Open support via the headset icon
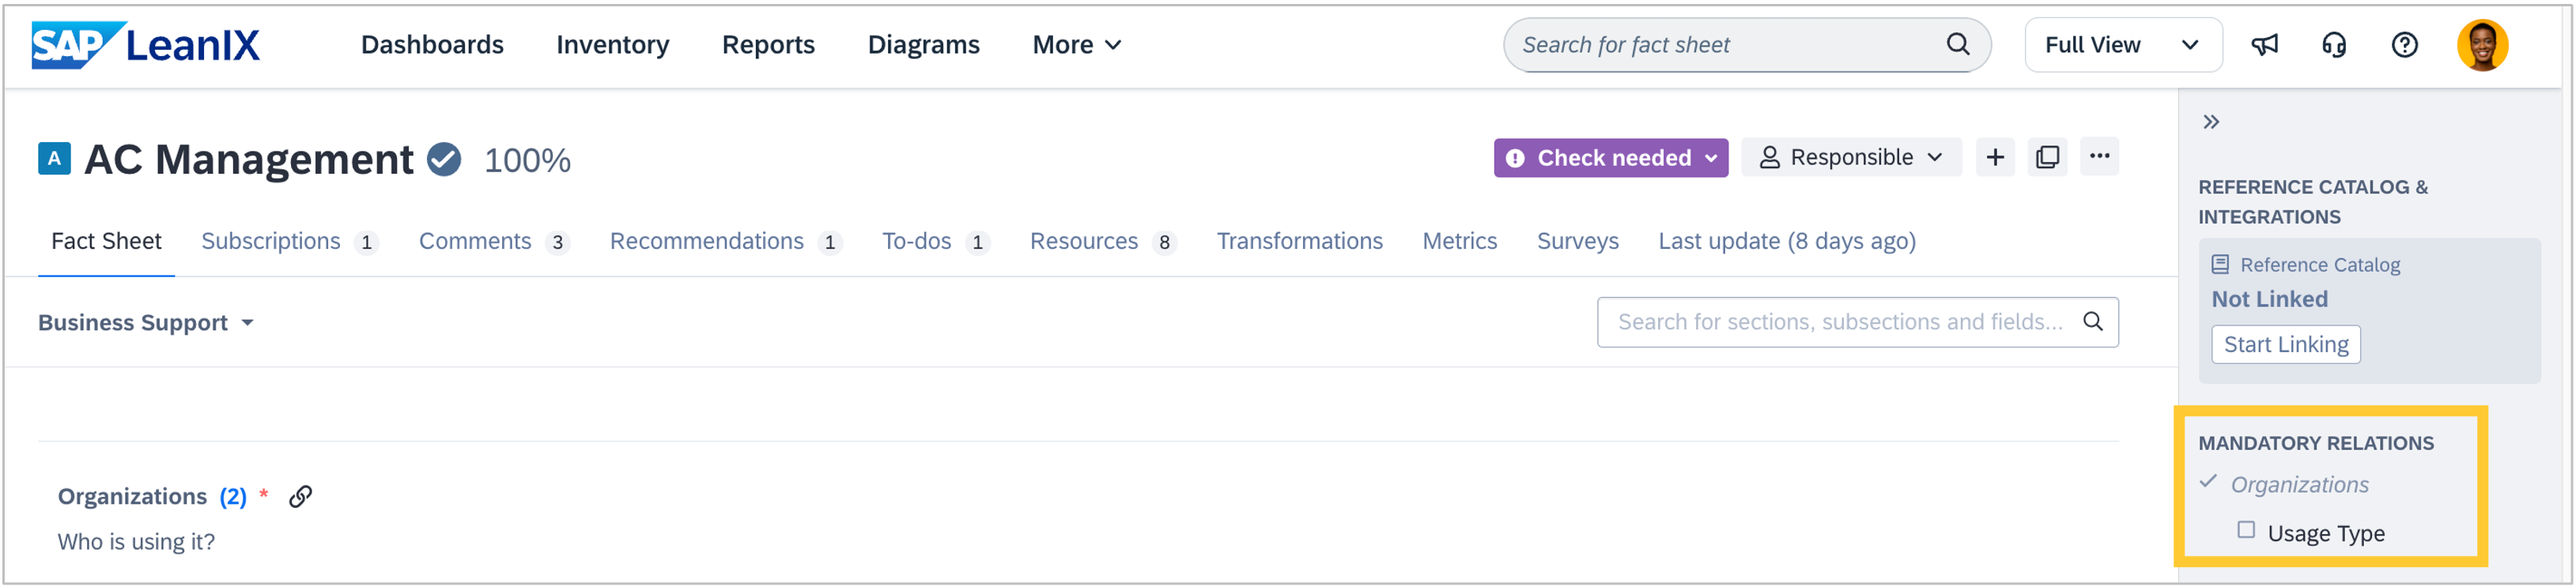Image resolution: width=2576 pixels, height=586 pixels. [x=2334, y=45]
